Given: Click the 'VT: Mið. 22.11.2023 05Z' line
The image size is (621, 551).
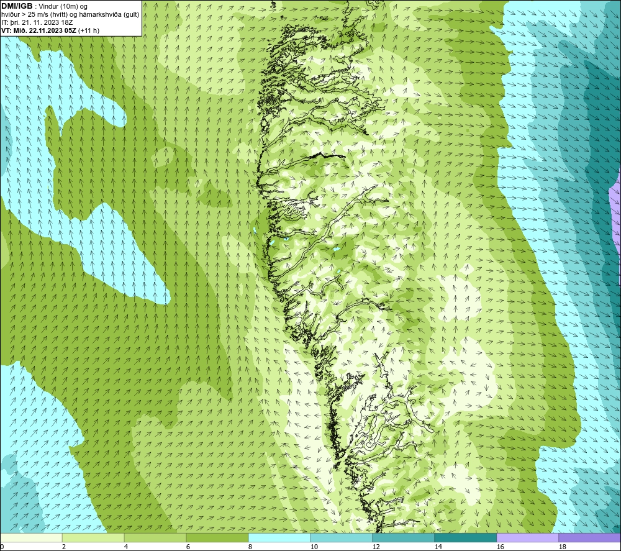Looking at the screenshot, I should tap(39, 30).
